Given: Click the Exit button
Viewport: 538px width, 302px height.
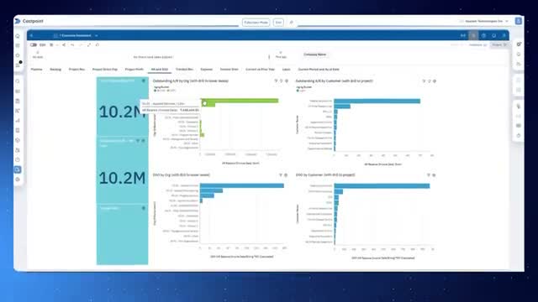Looking at the screenshot, I should [278, 23].
